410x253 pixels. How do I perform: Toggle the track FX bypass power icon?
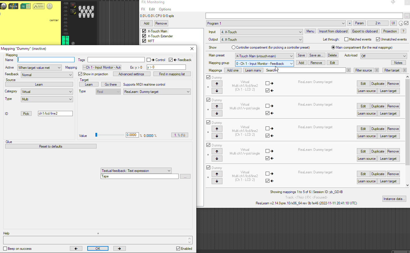pos(28,6)
